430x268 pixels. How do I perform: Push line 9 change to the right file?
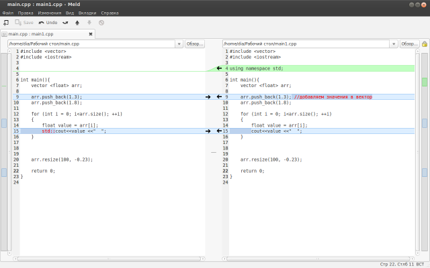[208, 96]
